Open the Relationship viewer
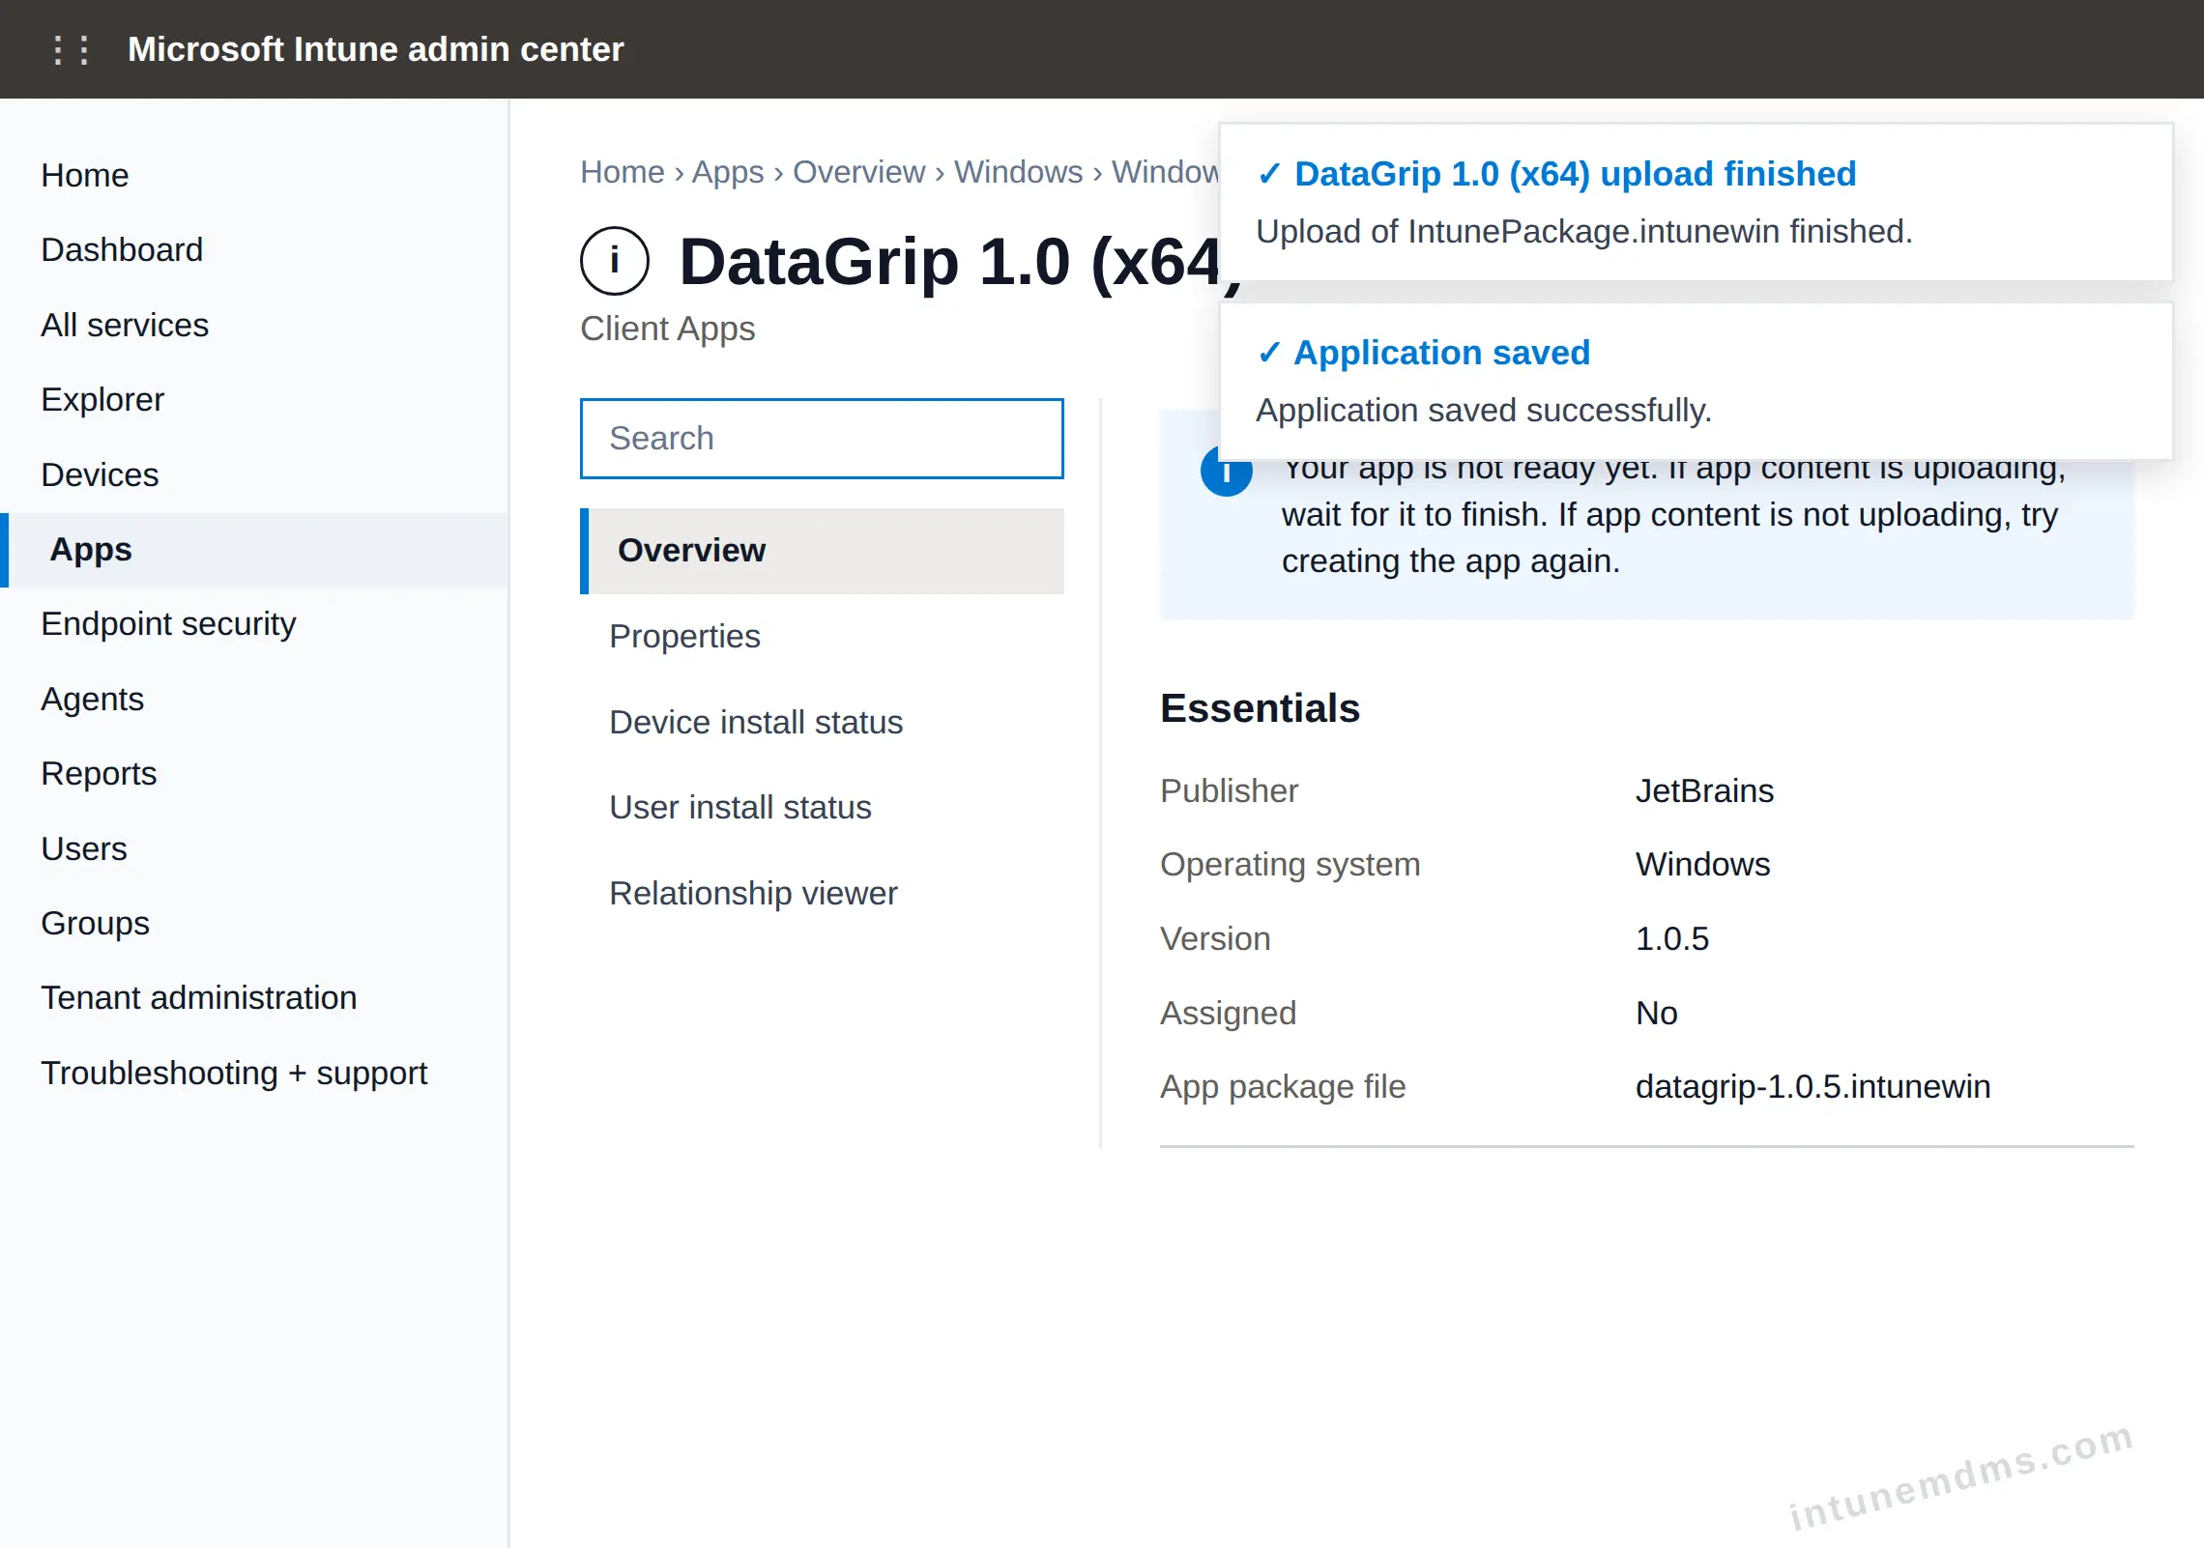 tap(822, 893)
